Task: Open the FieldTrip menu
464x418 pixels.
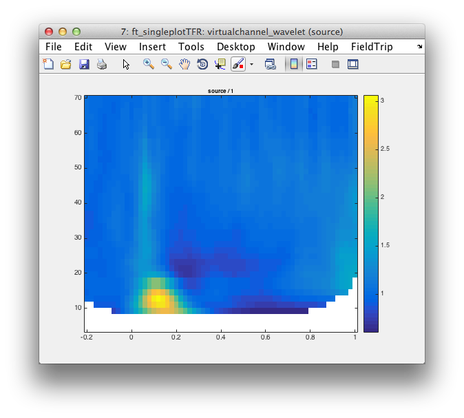Action: (372, 47)
